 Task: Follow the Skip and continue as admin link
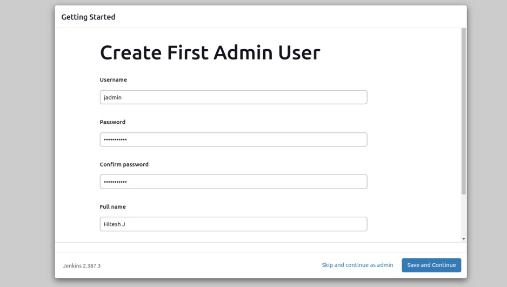[357, 265]
